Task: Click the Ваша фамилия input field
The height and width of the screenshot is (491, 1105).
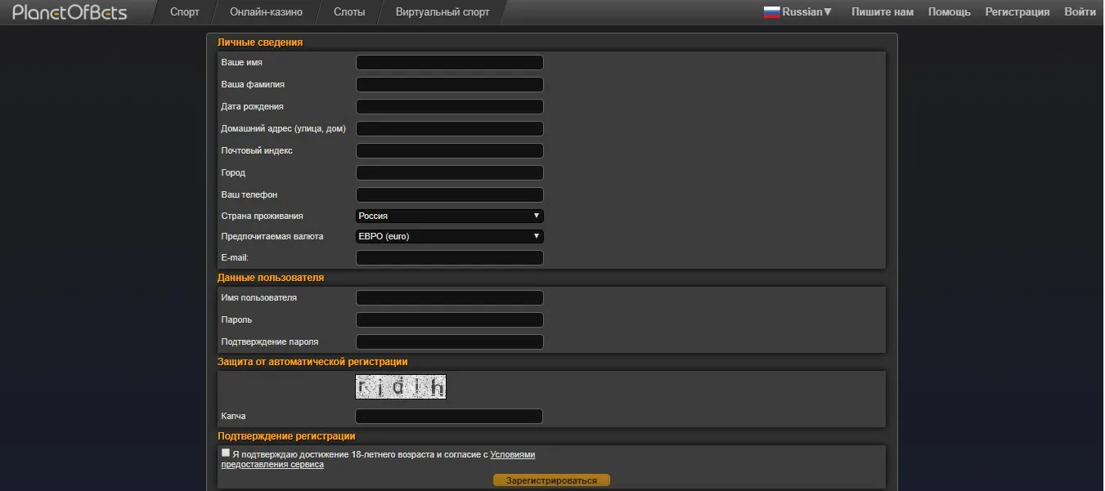Action: click(450, 85)
